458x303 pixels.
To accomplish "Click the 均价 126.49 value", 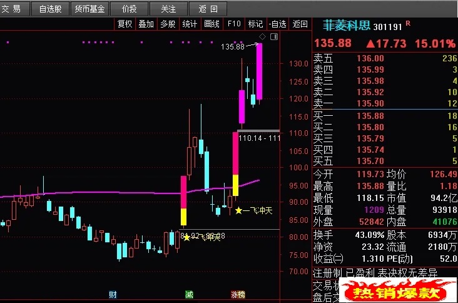I will (443, 174).
